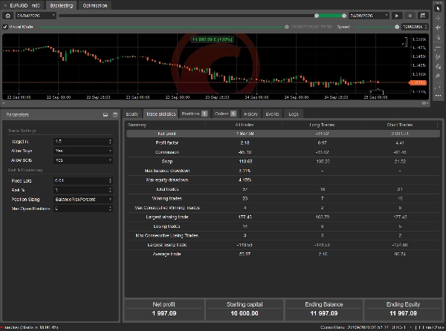Click the visual mode progress slider handle
This screenshot has width=446, height=331.
pyautogui.click(x=287, y=27)
